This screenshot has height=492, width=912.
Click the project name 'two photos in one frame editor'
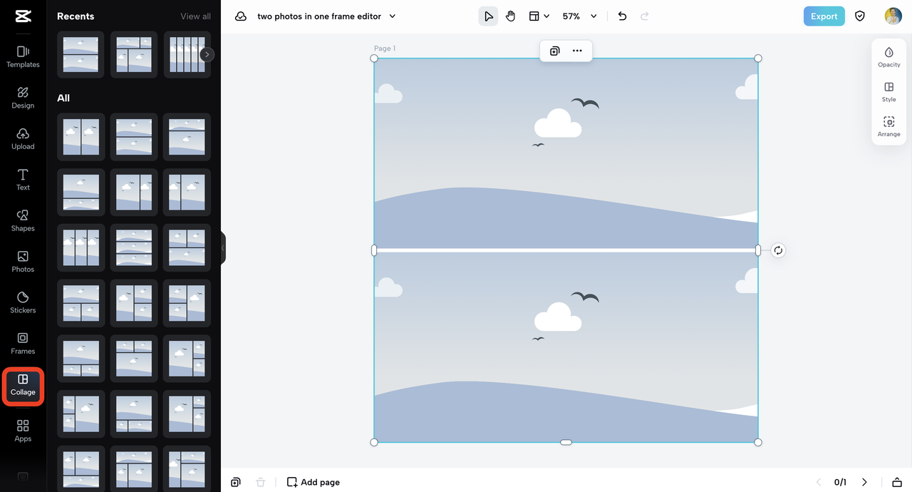(x=319, y=16)
